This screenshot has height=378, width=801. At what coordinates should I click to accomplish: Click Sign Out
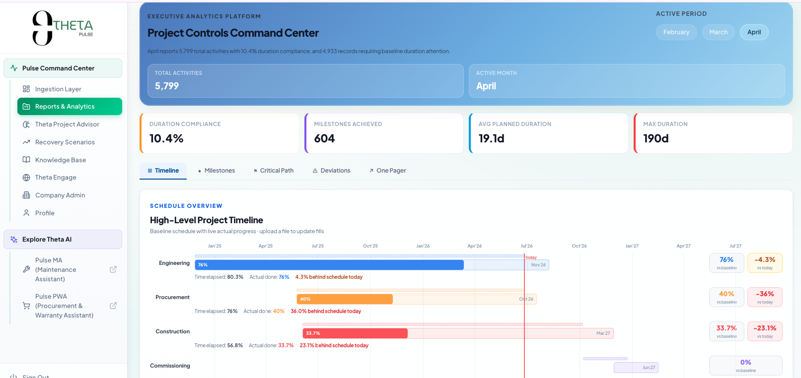[x=36, y=376]
